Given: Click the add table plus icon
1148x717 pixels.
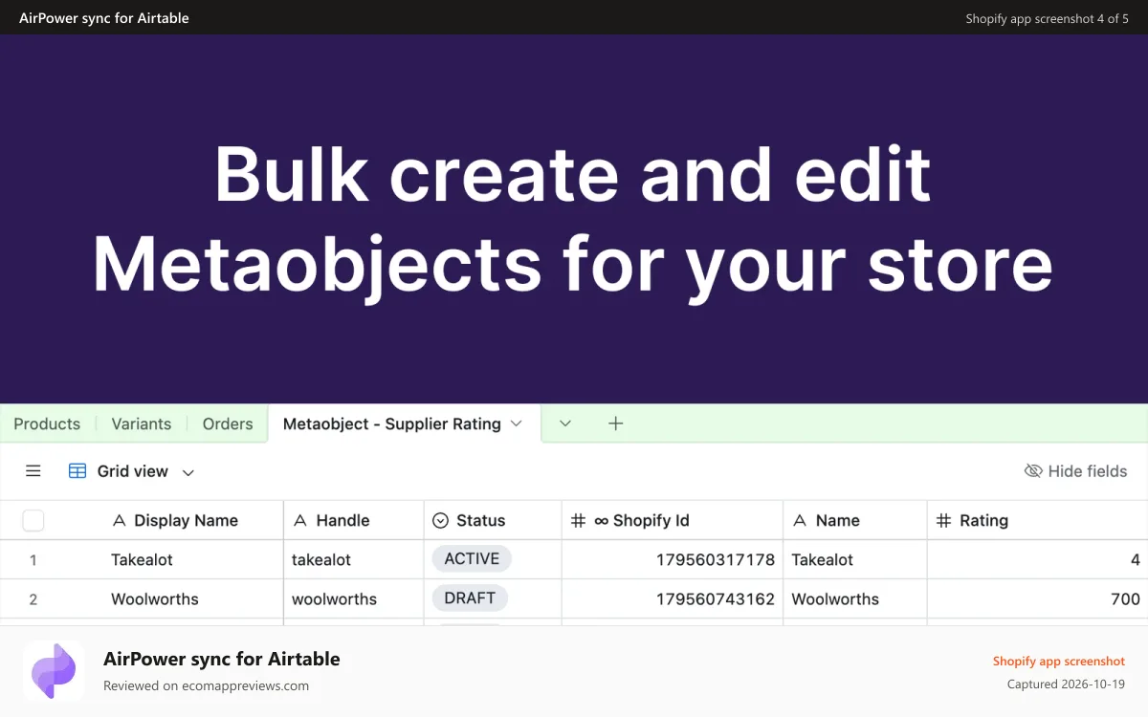Looking at the screenshot, I should (616, 424).
